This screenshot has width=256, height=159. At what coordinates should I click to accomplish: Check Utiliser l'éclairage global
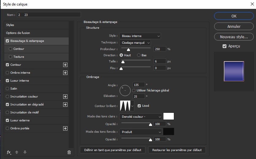[134, 91]
